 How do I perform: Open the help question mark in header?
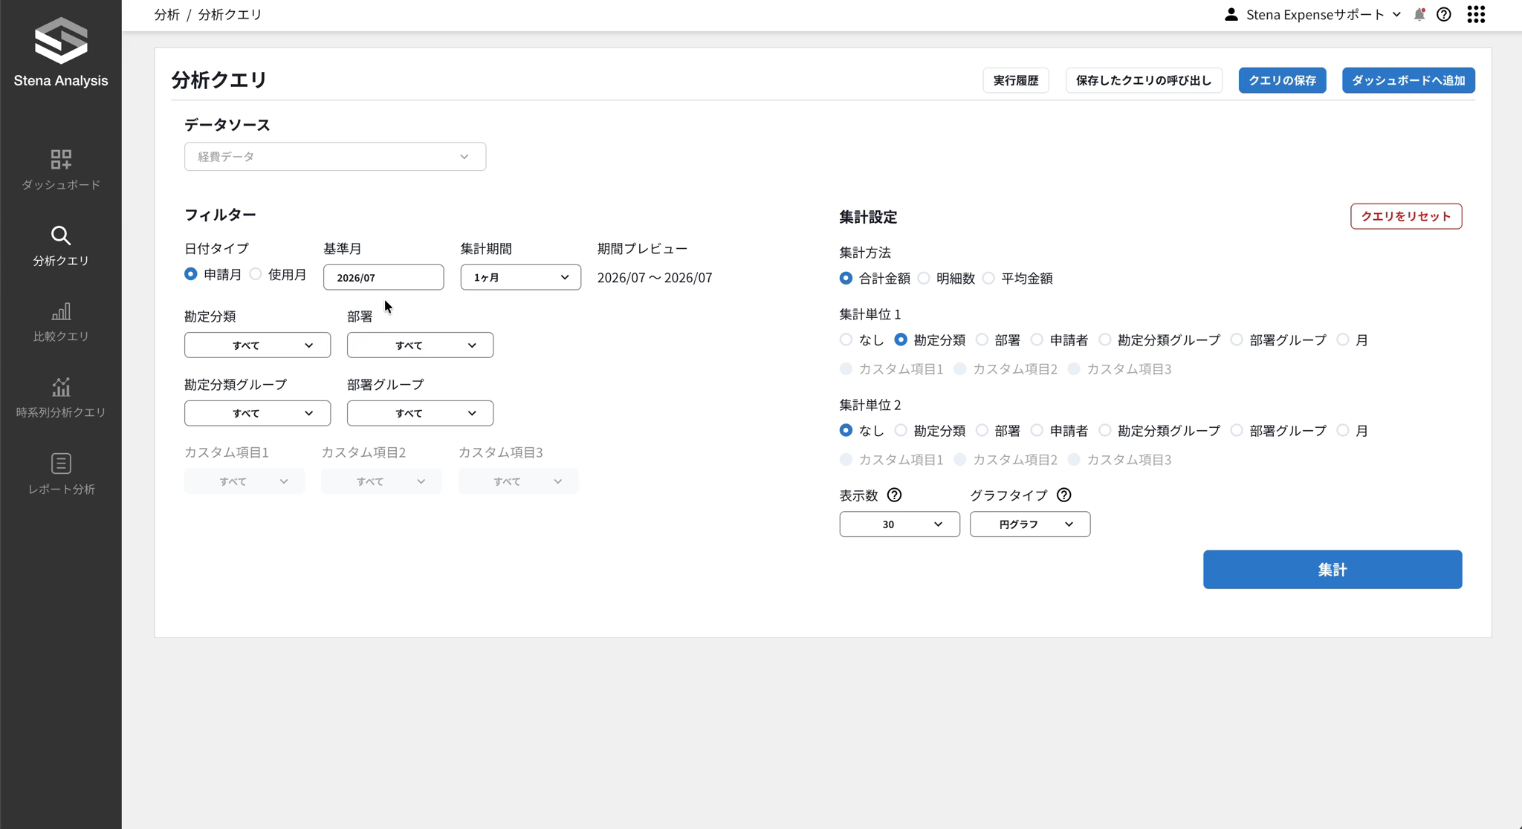click(x=1444, y=15)
